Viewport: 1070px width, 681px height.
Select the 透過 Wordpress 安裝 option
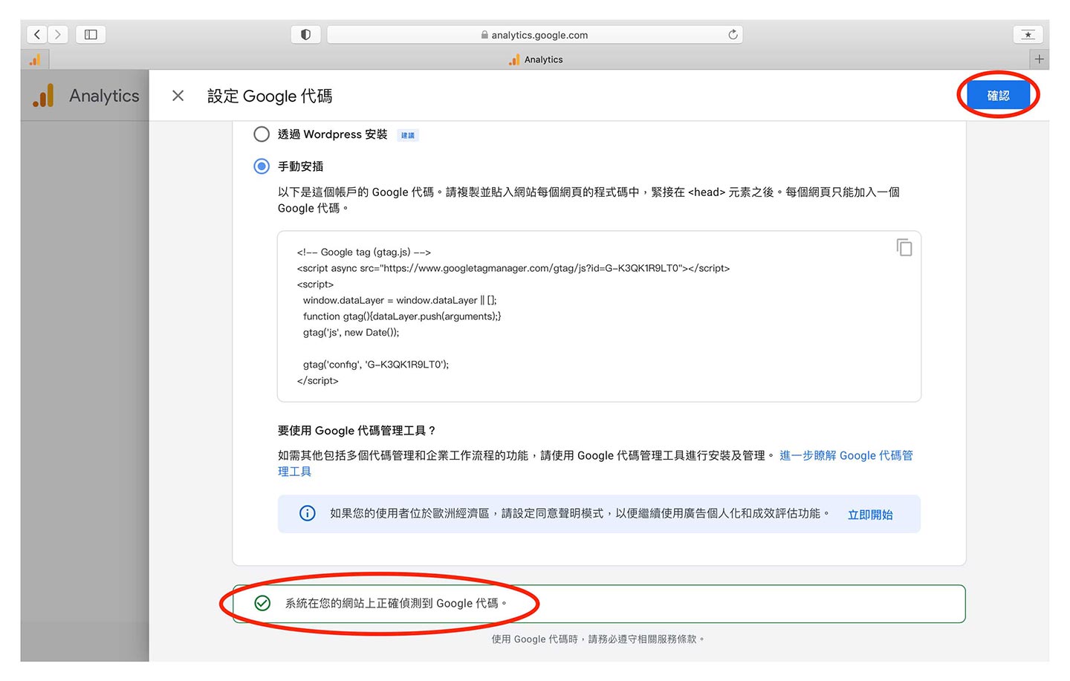click(262, 134)
